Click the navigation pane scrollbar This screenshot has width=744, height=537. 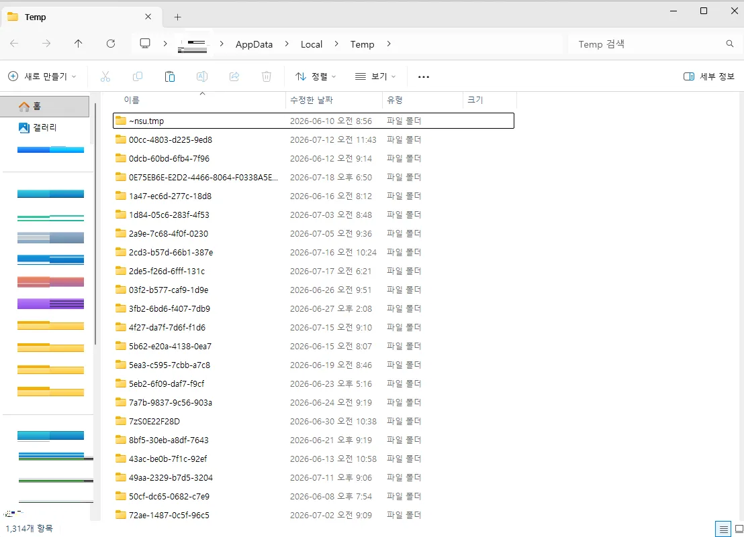tap(95, 223)
